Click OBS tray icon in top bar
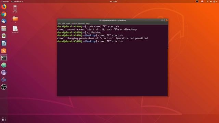Screen dimensions: 219x123 coord(197,1)
